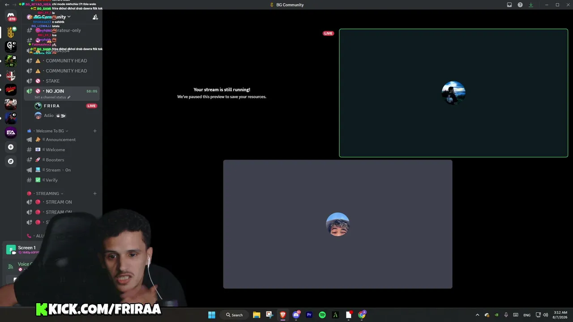573x322 pixels.
Task: Add a new server
Action: point(11,147)
